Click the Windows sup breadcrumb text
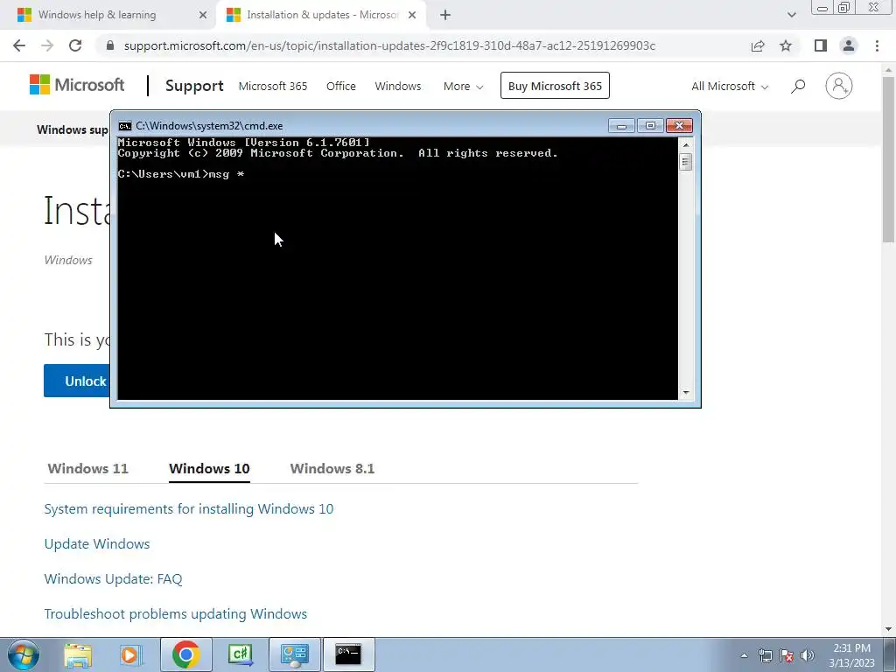The width and height of the screenshot is (896, 672). point(73,129)
